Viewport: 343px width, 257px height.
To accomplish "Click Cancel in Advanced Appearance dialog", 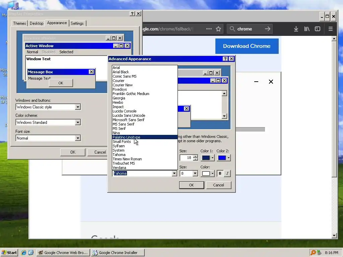I will pyautogui.click(x=218, y=185).
